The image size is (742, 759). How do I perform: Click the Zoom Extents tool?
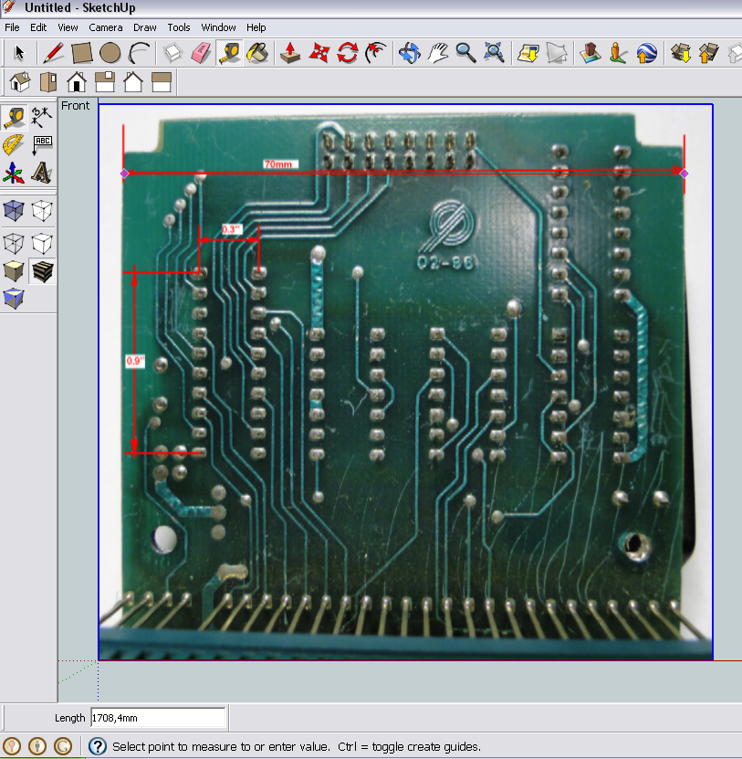click(494, 52)
